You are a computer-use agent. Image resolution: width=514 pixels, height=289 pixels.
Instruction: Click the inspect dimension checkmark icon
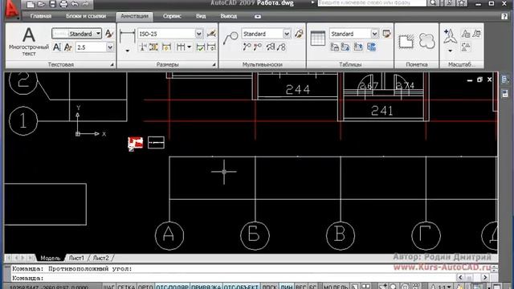coord(200,47)
